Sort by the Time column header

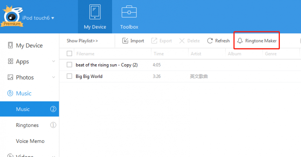tap(159, 54)
